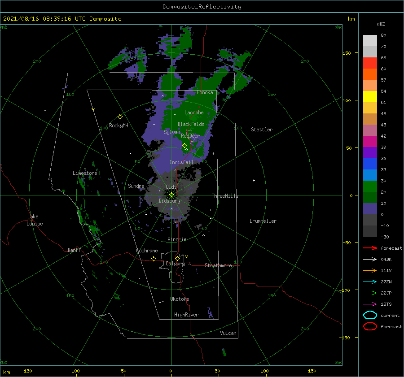Click the white asterisk above Limestone label

85,169
